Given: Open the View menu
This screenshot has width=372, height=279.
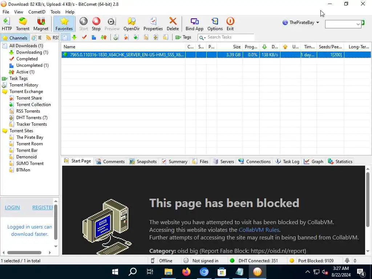Looking at the screenshot, I should coord(19,12).
